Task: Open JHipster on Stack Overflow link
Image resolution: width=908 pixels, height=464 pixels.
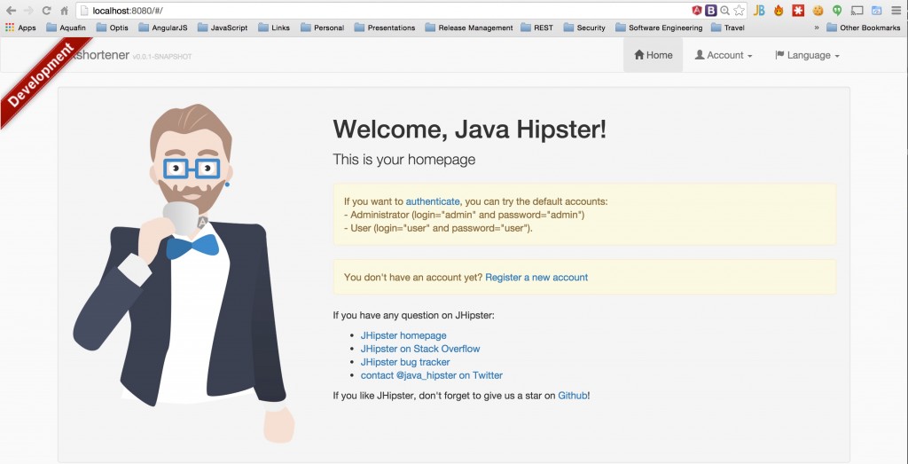Action: 420,349
